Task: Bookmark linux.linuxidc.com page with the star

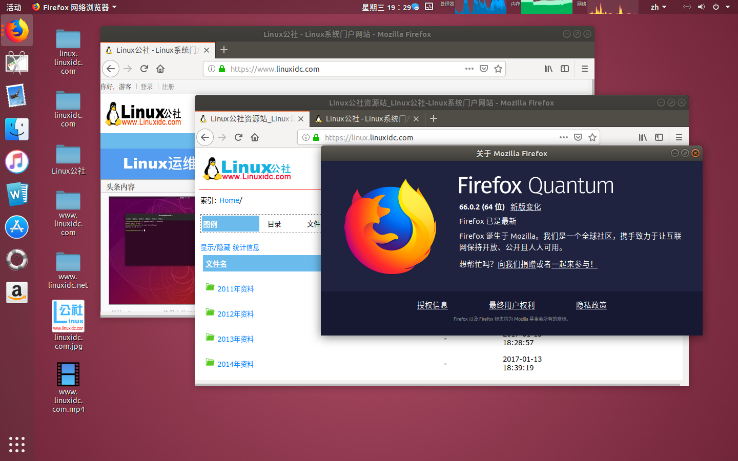Action: coord(592,137)
